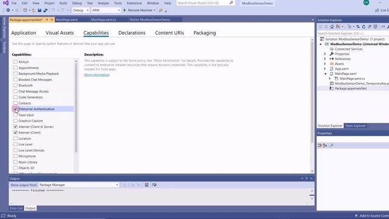Image resolution: width=389 pixels, height=219 pixels.
Task: Expand the References node
Action: 325,59
